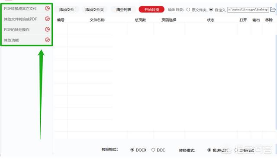The image size is (277, 159).
Task: Start conversion with the red 开始转换 button
Action: (151, 10)
